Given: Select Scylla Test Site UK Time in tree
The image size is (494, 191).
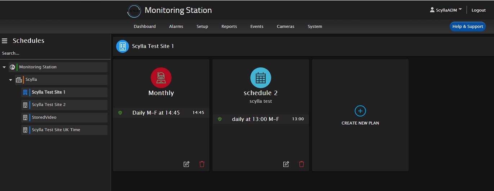Looking at the screenshot, I should (56, 130).
